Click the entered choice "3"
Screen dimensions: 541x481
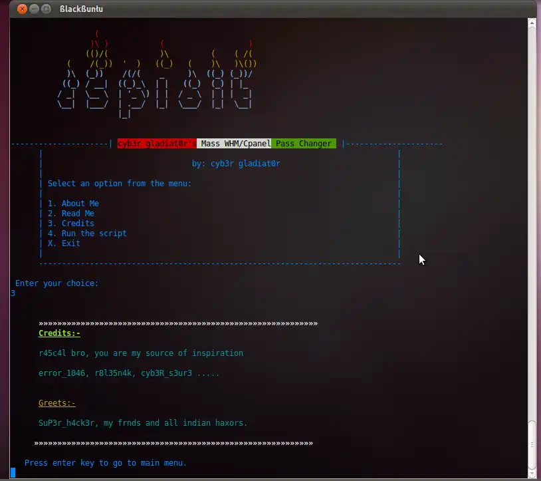(13, 293)
